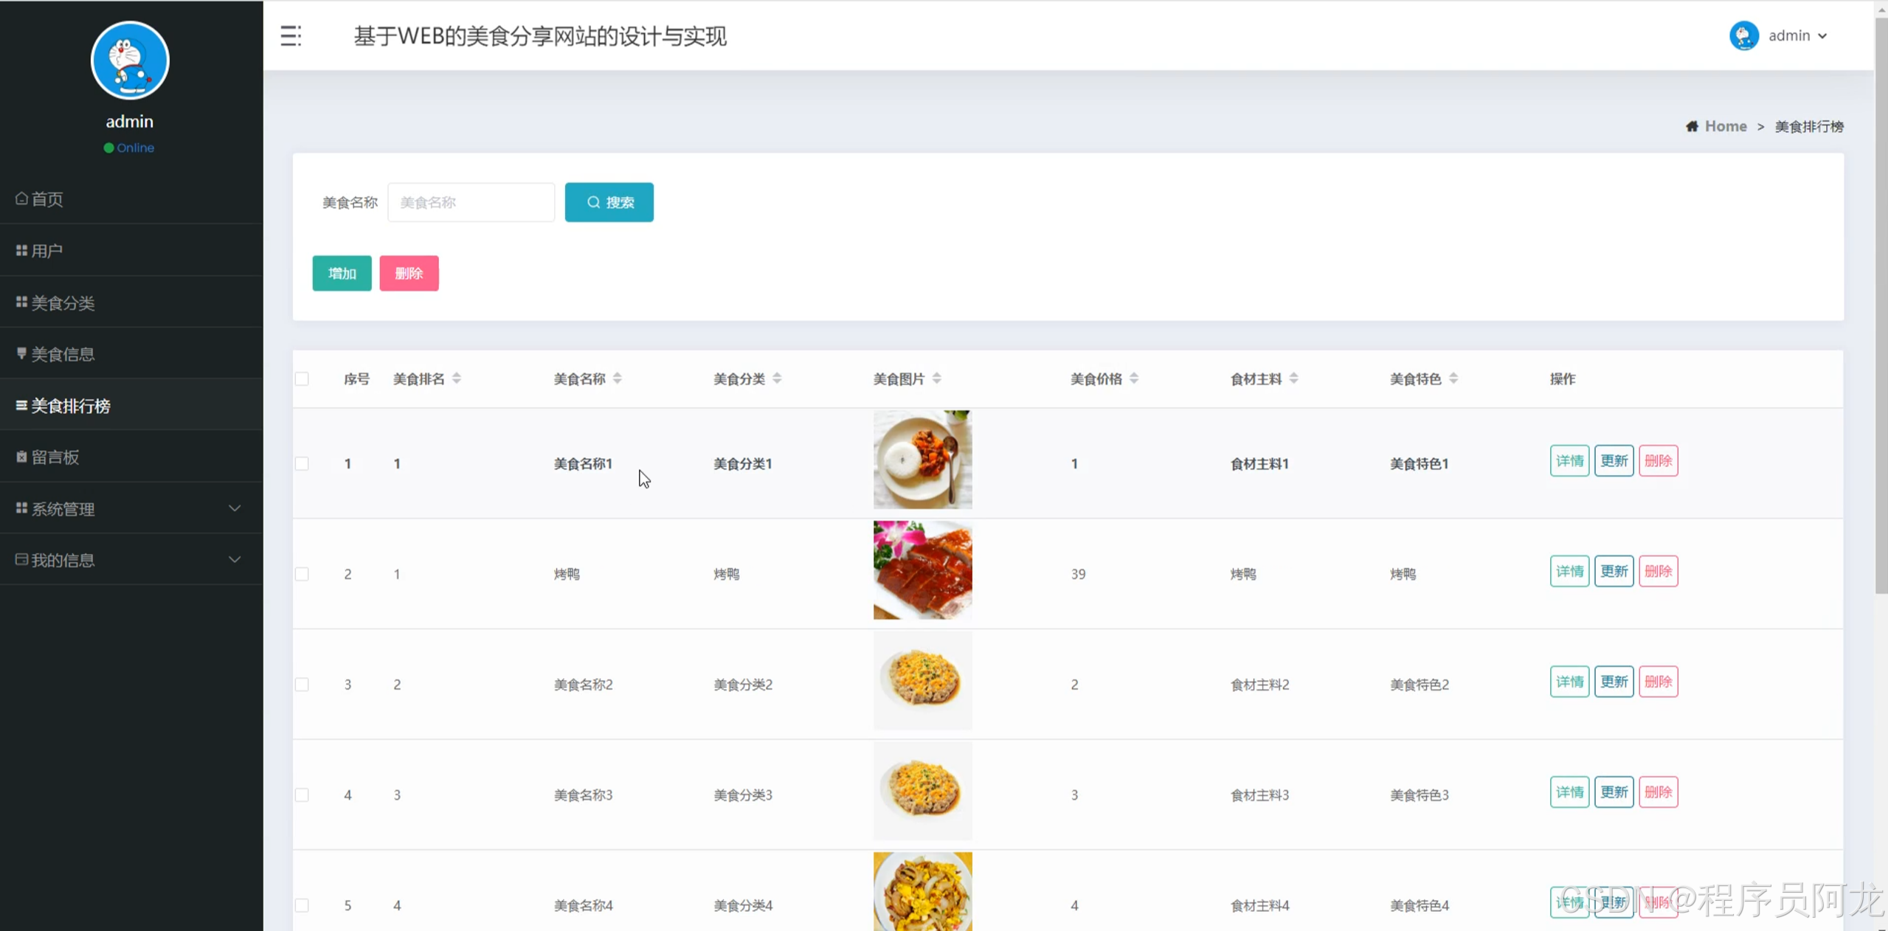Click the green 增加 button
Image resolution: width=1888 pixels, height=931 pixels.
[342, 274]
